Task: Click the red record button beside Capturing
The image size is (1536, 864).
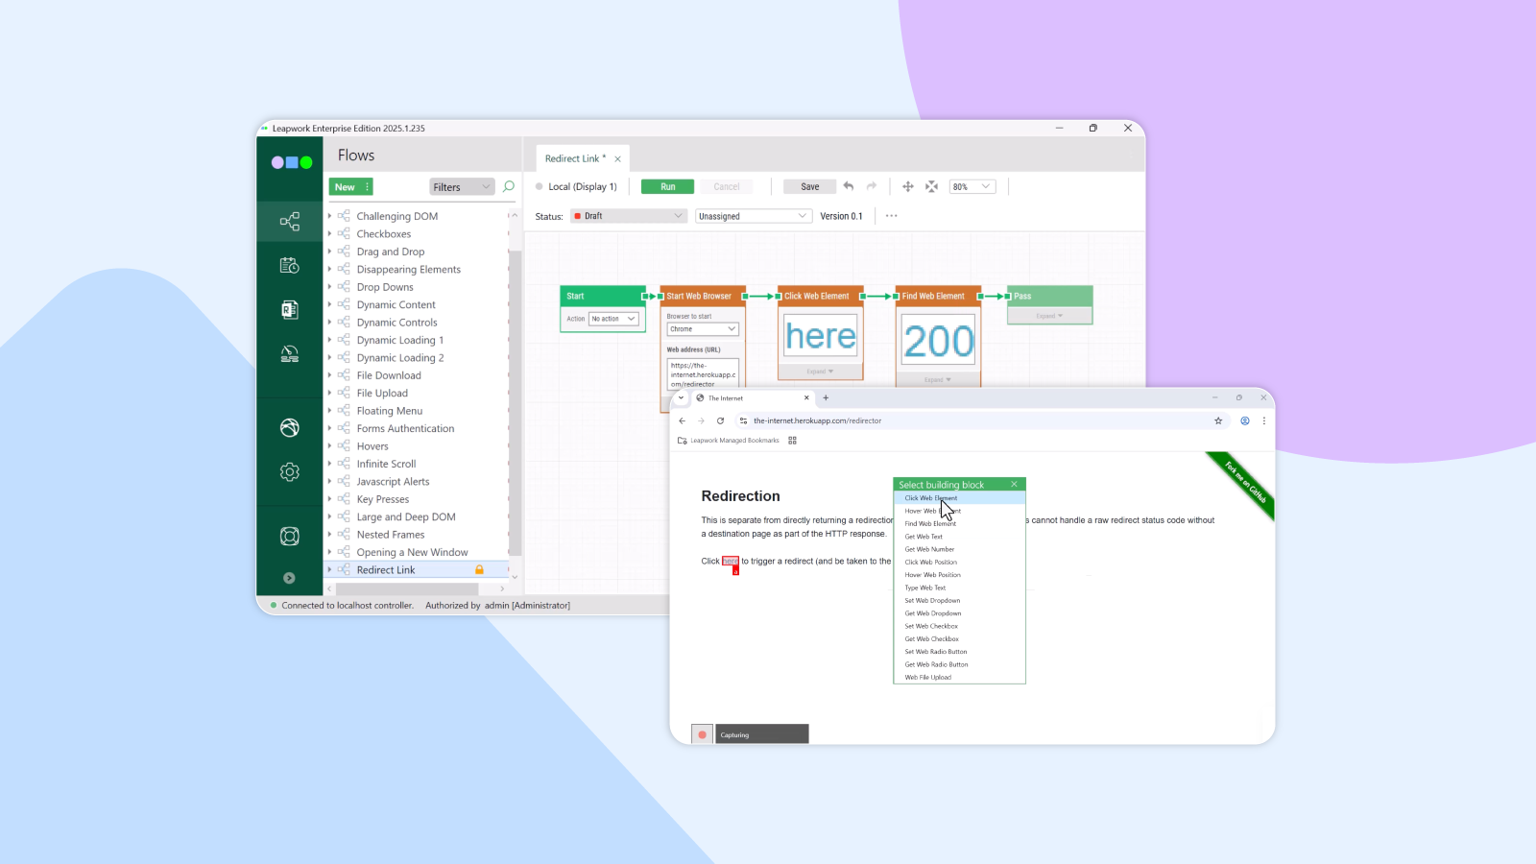Action: click(702, 734)
